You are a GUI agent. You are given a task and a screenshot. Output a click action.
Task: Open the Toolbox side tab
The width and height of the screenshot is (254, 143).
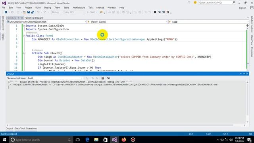click(x=3, y=36)
